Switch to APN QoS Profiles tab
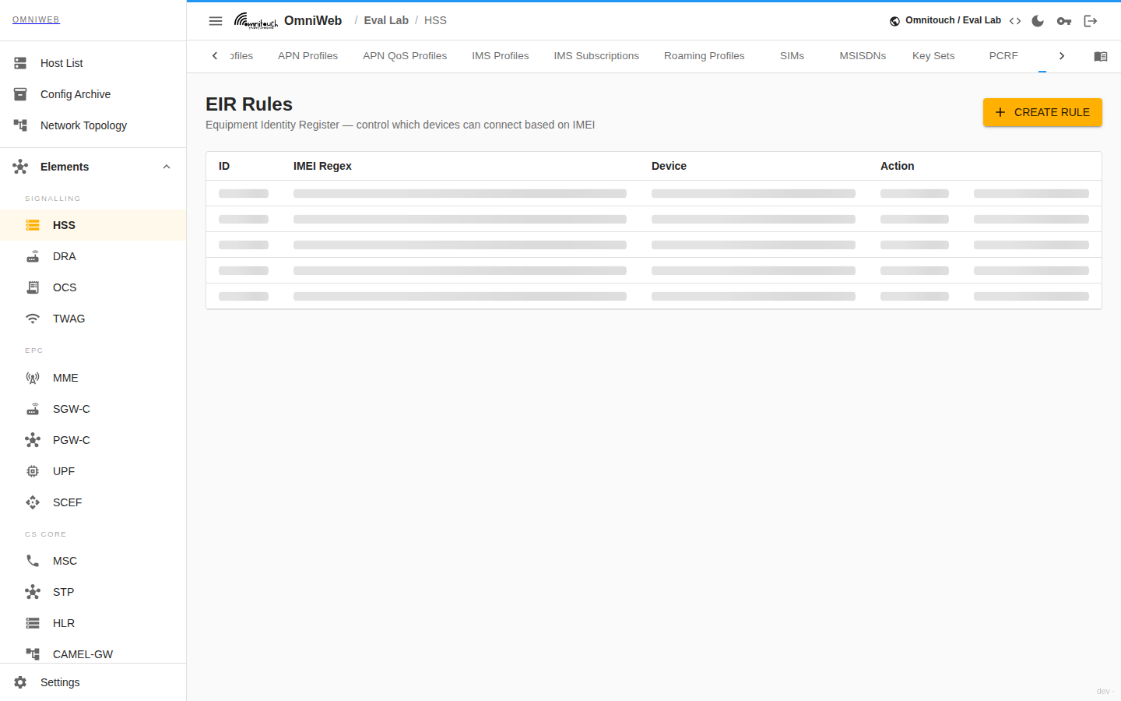Screen dimensions: 1121x701 click(405, 56)
